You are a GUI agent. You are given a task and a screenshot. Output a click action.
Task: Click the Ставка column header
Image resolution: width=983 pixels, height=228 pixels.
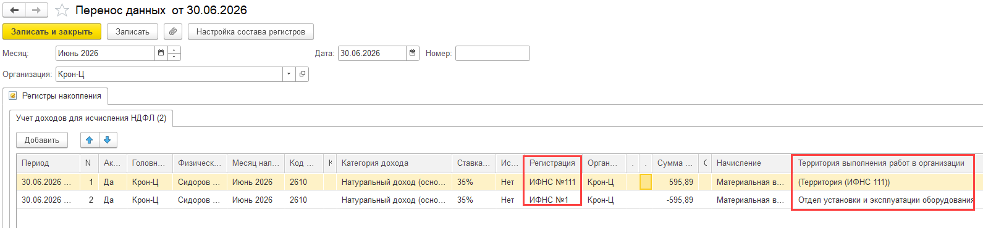[x=473, y=163]
